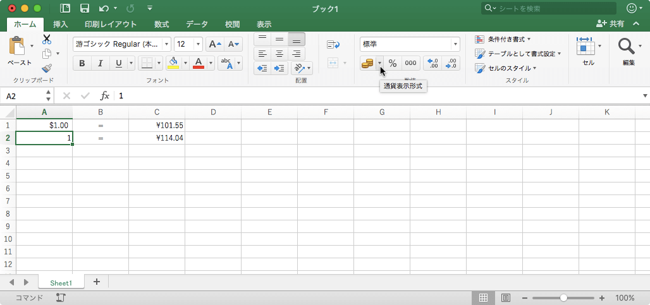Decrease font size with the smaller A
Viewport: 650px width, 305px height.
pos(233,44)
